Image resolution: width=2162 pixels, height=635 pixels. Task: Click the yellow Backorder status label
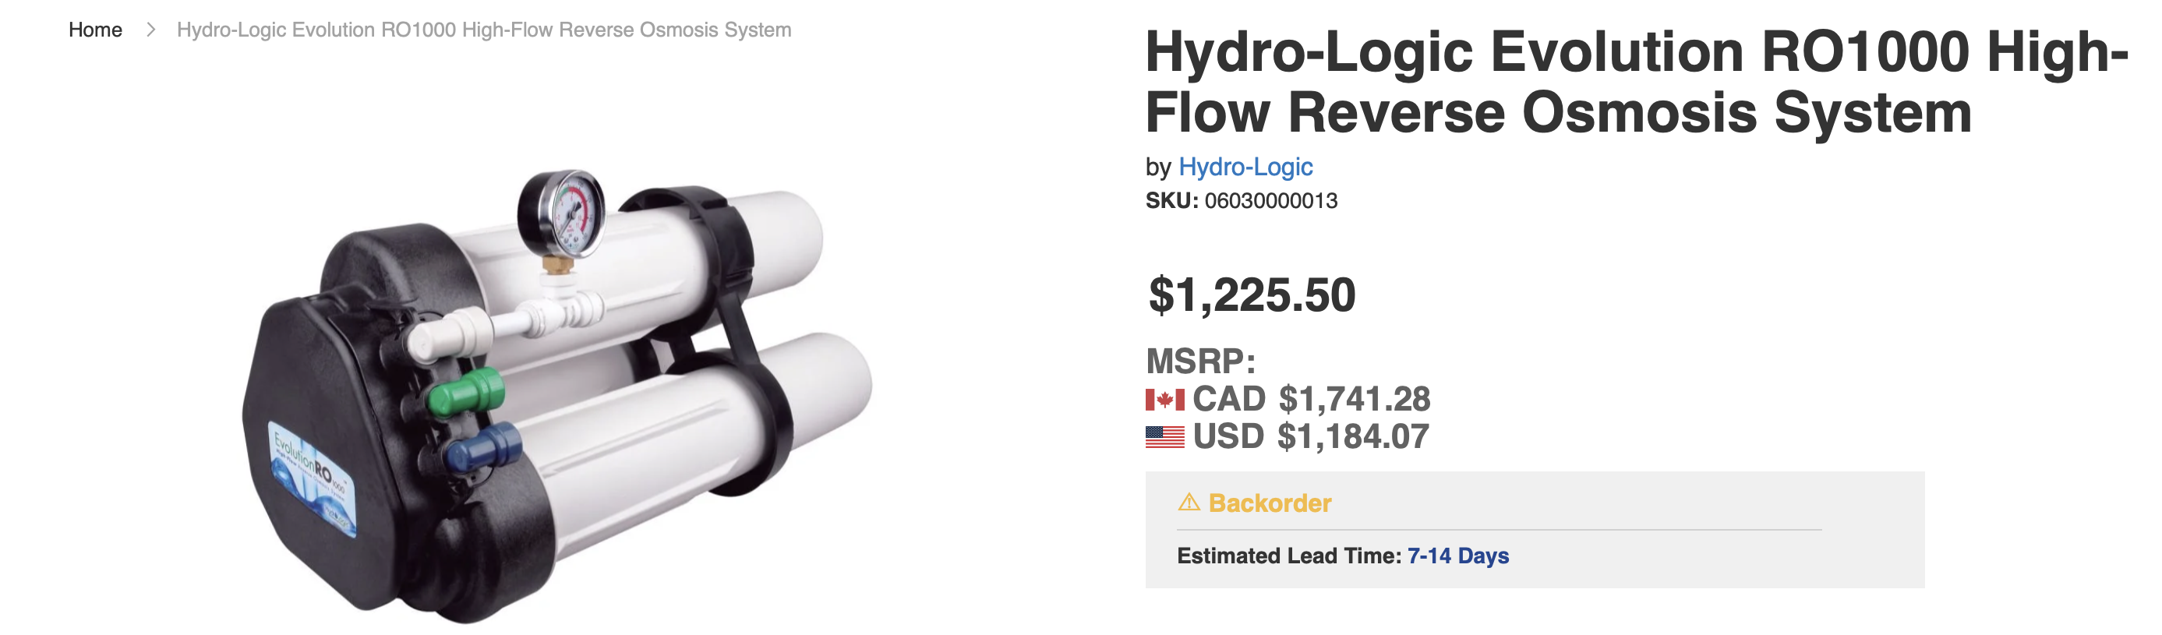[1269, 503]
